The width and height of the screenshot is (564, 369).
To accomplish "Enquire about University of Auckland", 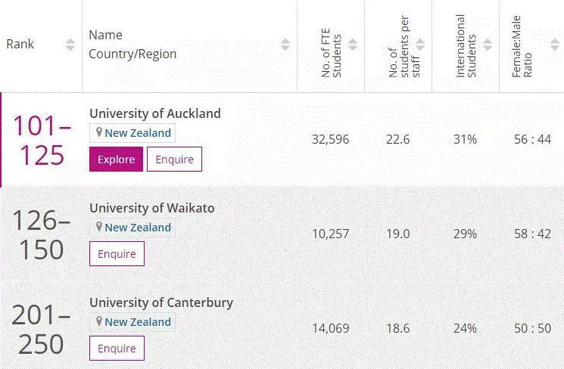I will [x=174, y=160].
